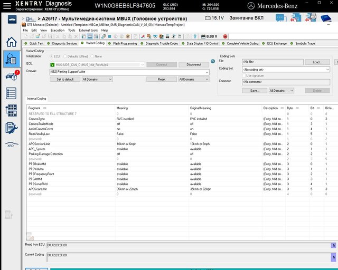The width and height of the screenshot is (338, 270).
Task: Switch to the Flash Programming tab
Action: pos(123,43)
